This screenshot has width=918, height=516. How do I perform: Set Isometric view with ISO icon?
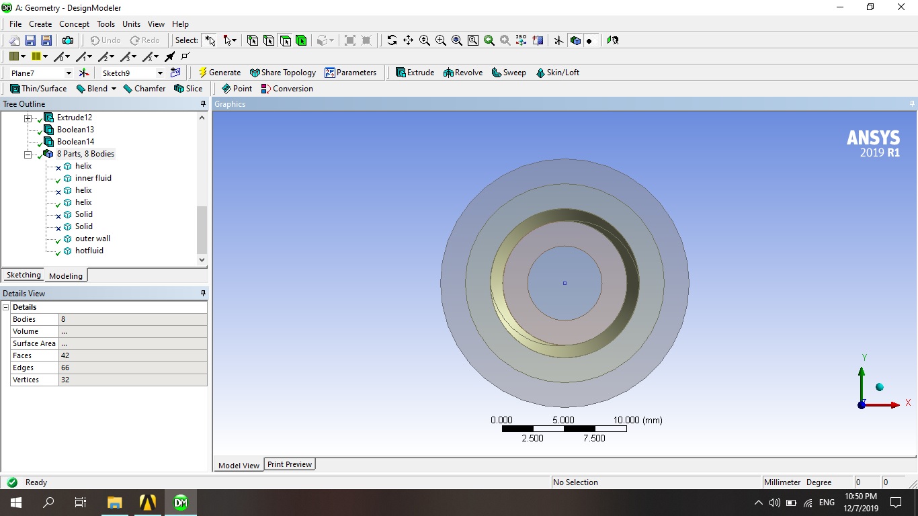pyautogui.click(x=521, y=40)
